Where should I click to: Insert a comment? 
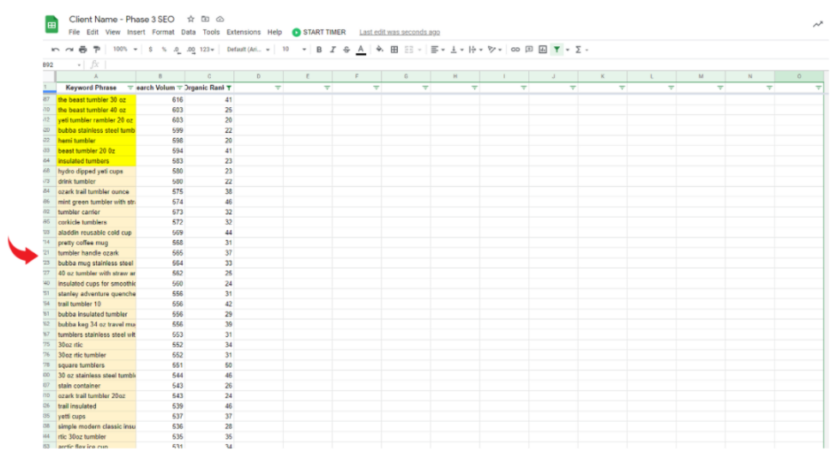[x=529, y=49]
